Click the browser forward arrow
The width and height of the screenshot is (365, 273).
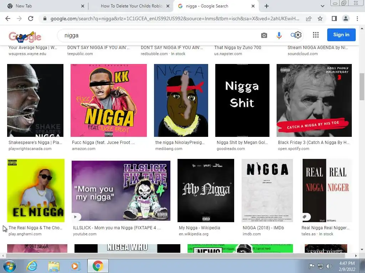point(19,18)
